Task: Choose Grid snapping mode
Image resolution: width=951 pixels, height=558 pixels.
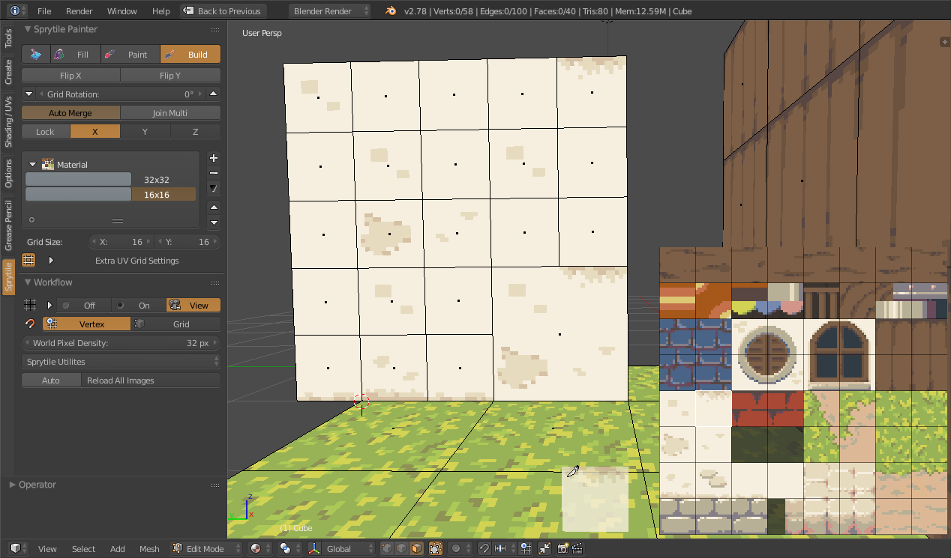Action: click(x=176, y=324)
